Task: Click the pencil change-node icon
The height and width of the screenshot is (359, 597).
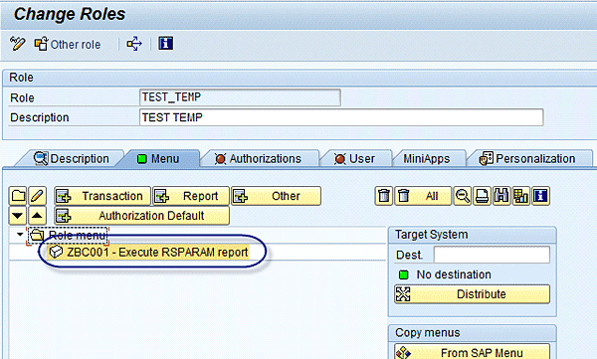Action: point(38,196)
